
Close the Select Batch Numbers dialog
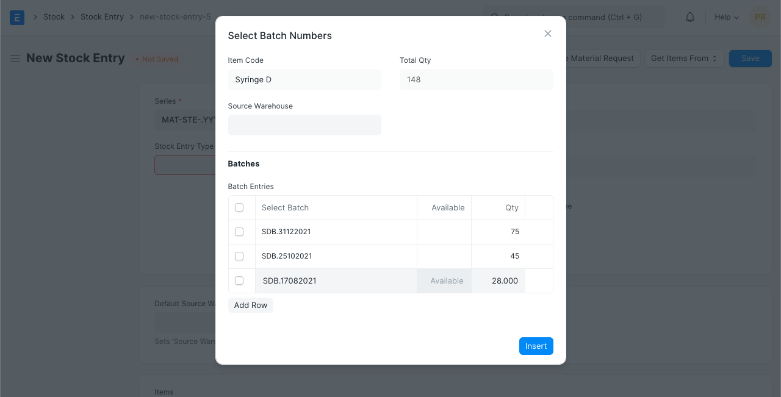click(x=547, y=34)
